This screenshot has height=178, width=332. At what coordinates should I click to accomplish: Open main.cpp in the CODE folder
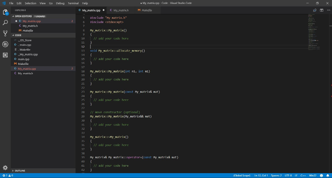[x=43, y=59]
